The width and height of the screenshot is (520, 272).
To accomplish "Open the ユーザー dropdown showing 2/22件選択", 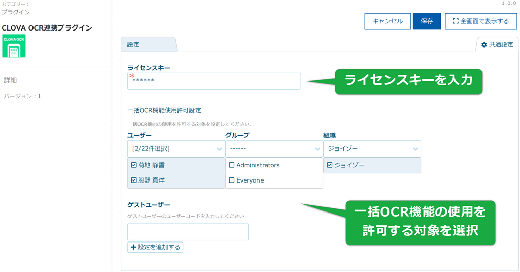I will (x=176, y=149).
